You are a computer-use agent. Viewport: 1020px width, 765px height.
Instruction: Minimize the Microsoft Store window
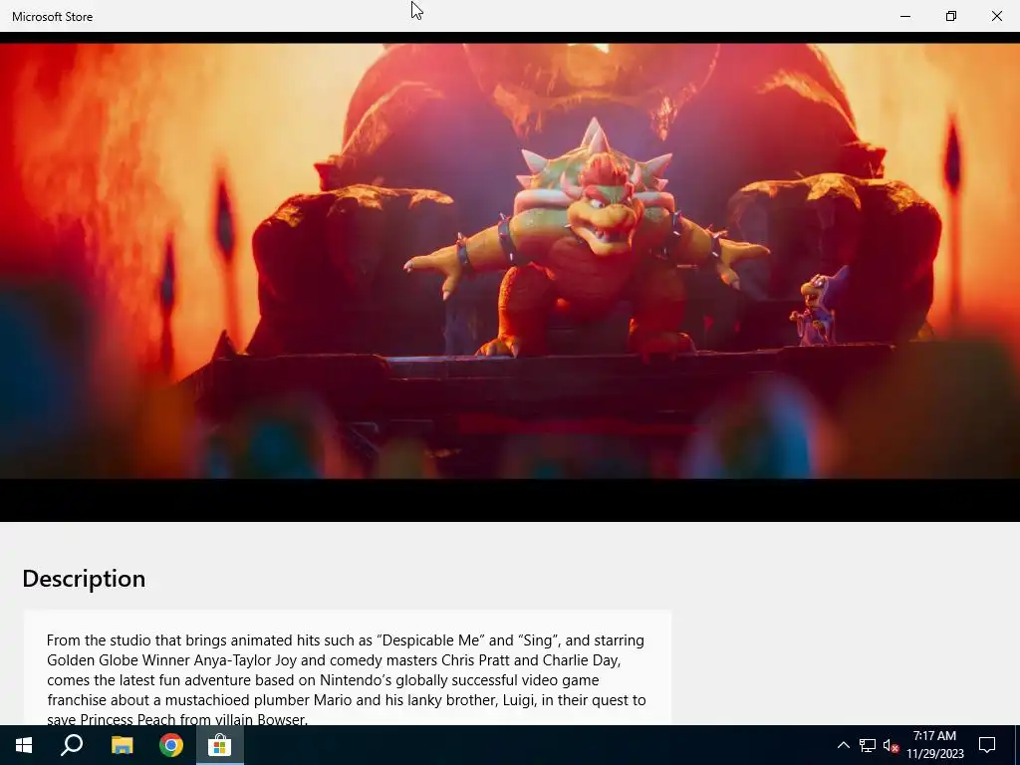904,16
